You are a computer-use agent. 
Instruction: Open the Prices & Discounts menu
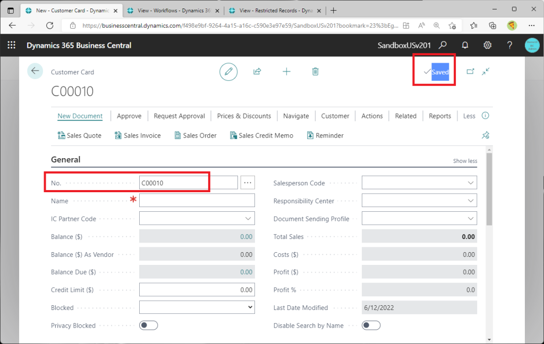pyautogui.click(x=244, y=116)
